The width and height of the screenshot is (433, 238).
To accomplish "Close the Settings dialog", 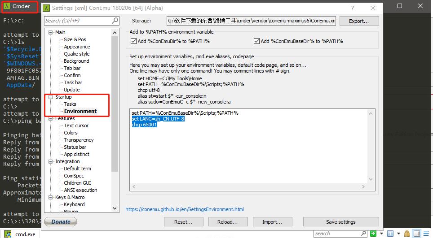I will (373, 8).
